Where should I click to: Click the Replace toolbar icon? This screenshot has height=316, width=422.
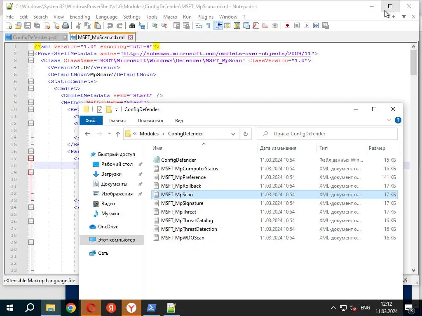(142, 26)
